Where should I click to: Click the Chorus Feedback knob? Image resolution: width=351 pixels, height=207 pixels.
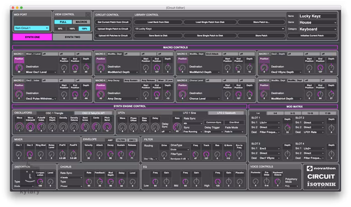click(x=100, y=181)
